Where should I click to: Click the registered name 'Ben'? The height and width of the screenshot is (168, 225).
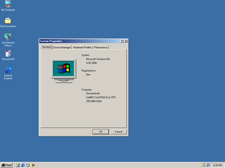(x=88, y=75)
